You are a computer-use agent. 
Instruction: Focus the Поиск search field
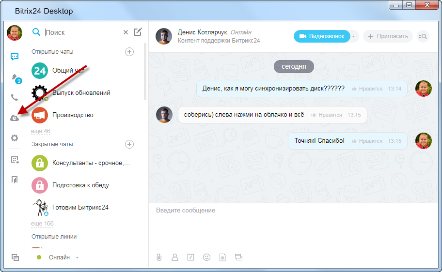click(x=83, y=32)
